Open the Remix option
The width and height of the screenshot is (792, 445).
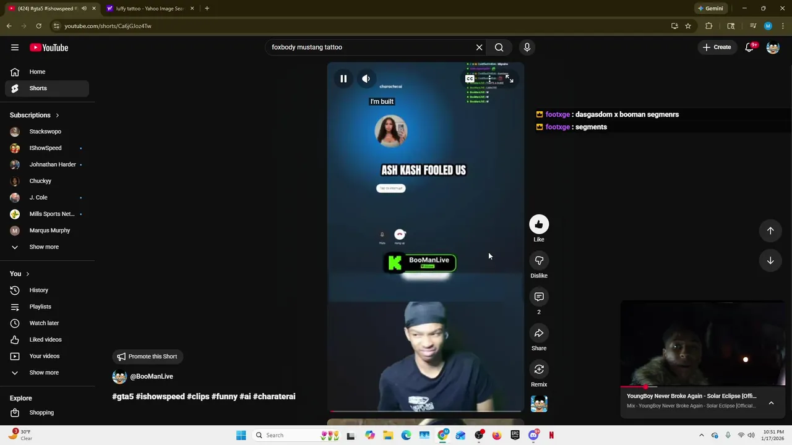coord(539,369)
